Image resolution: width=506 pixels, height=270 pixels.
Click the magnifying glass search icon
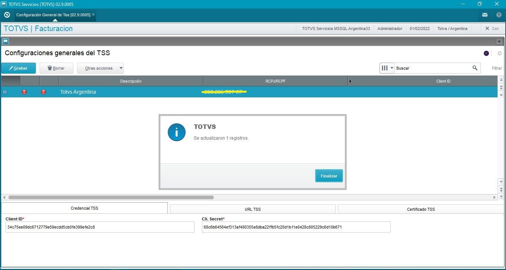point(475,68)
